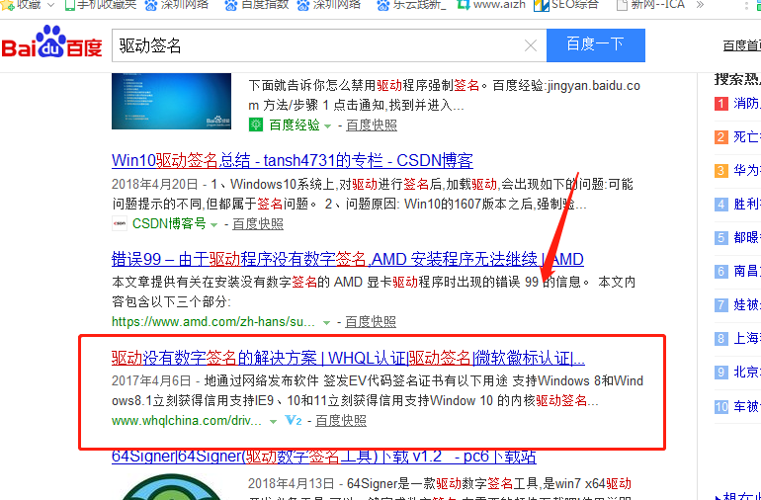Clear the search box with the X icon

[x=531, y=45]
